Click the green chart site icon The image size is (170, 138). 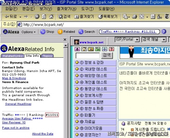(x=98, y=49)
